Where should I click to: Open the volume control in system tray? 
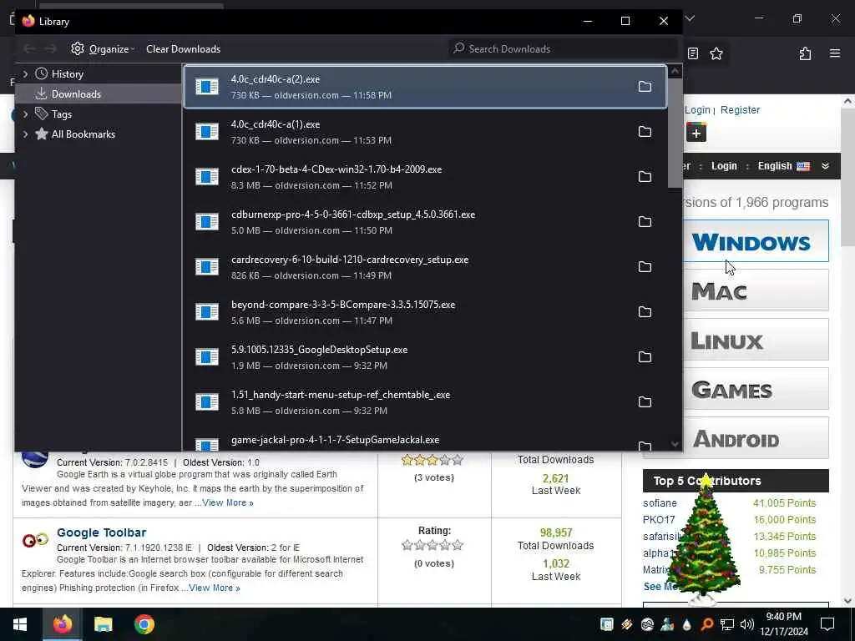tap(747, 624)
